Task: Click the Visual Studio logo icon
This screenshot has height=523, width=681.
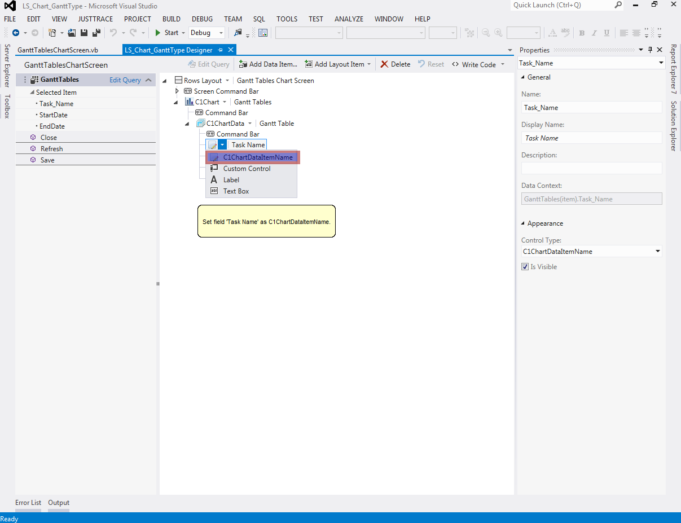Action: (x=11, y=5)
